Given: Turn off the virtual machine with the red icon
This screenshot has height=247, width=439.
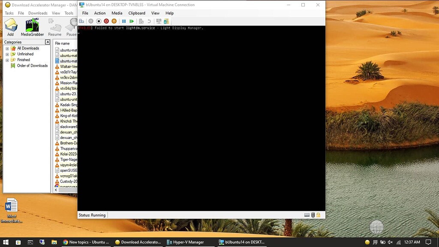Looking at the screenshot, I should pos(106,21).
